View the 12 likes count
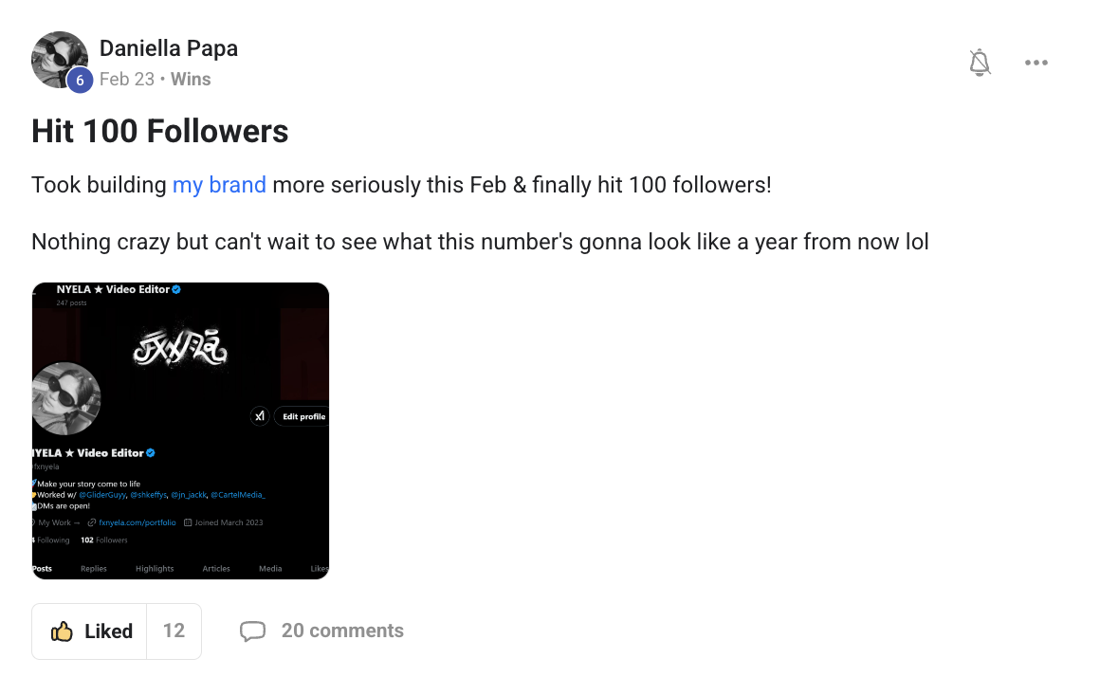The height and width of the screenshot is (677, 1100). [174, 631]
